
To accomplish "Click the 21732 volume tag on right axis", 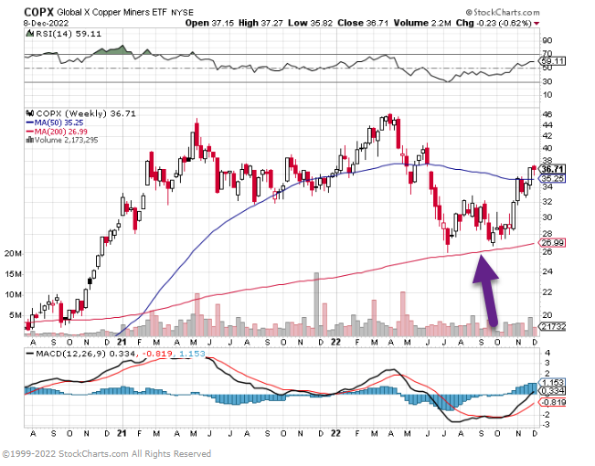I will 552,326.
